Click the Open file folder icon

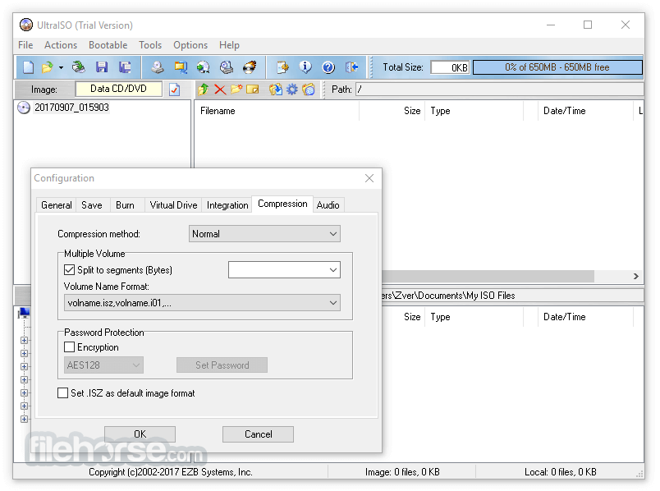pyautogui.click(x=47, y=67)
